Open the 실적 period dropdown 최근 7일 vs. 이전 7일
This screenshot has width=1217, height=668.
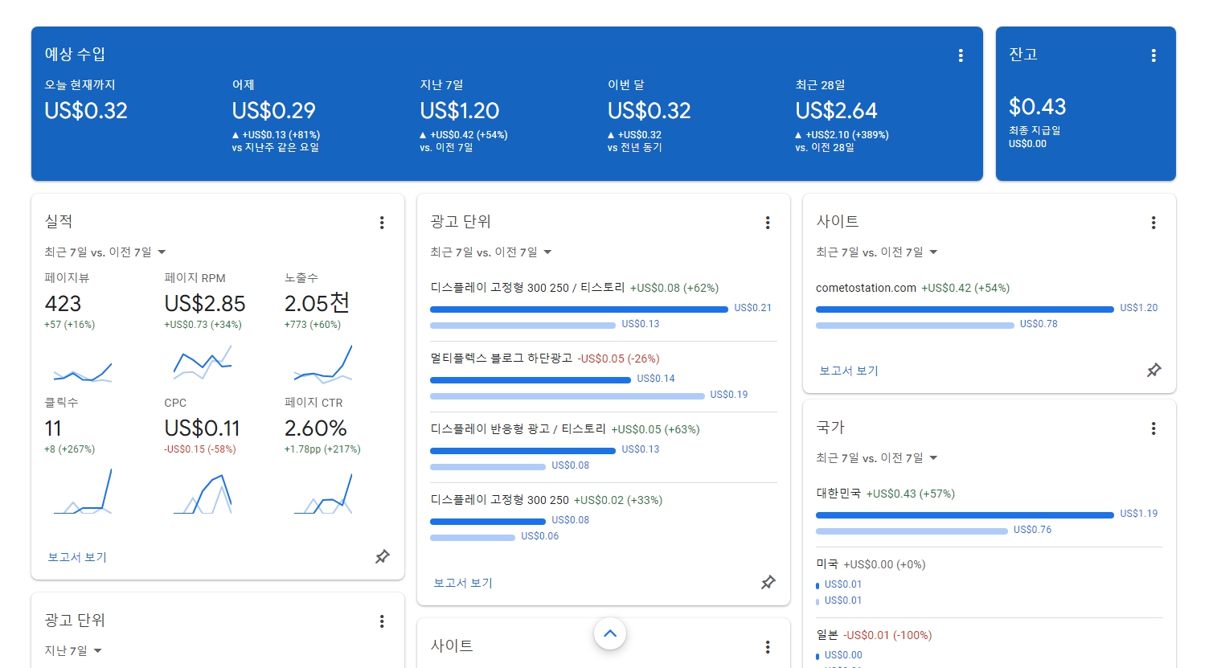click(105, 252)
